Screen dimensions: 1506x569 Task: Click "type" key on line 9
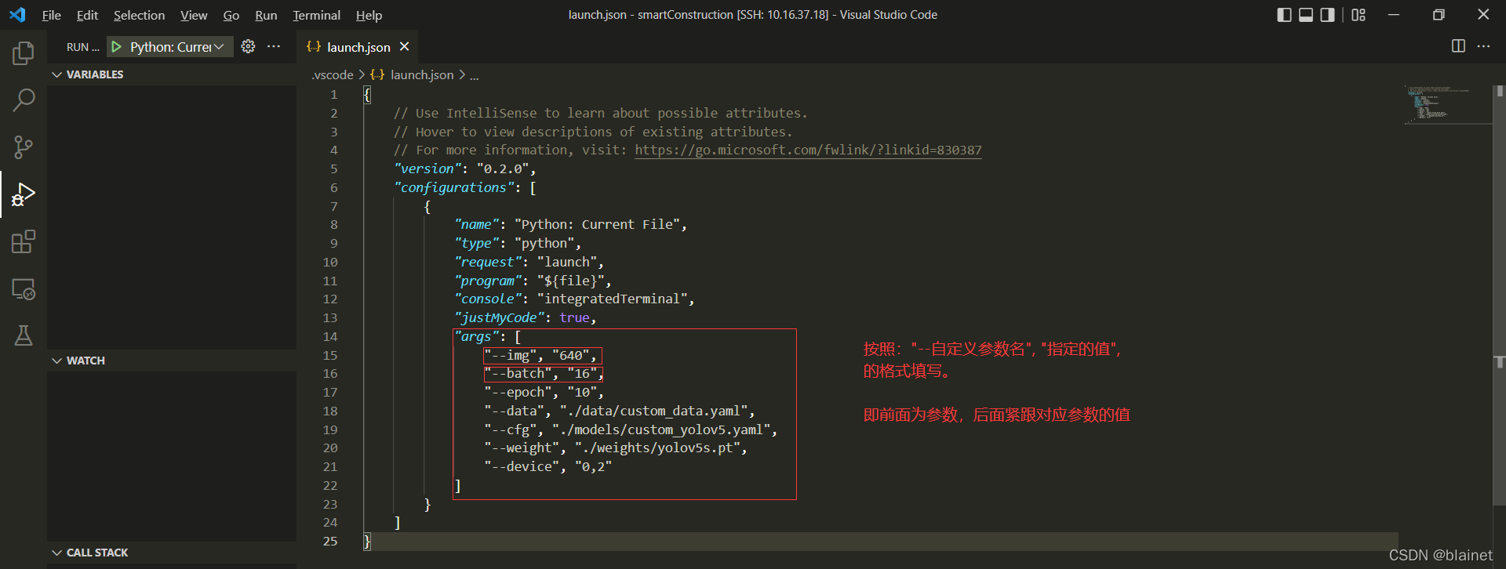coord(476,243)
